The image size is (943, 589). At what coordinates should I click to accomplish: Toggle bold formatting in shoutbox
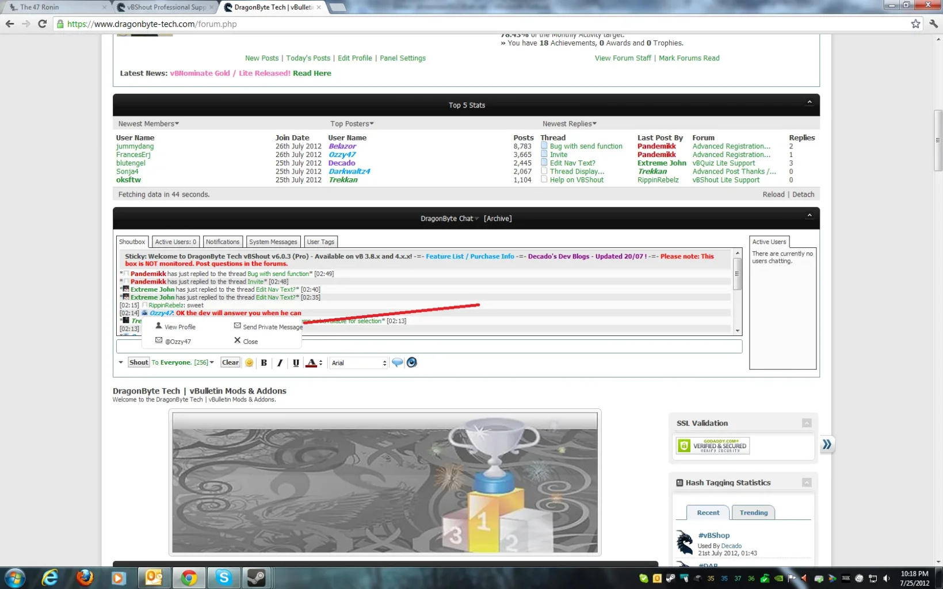[x=264, y=362]
